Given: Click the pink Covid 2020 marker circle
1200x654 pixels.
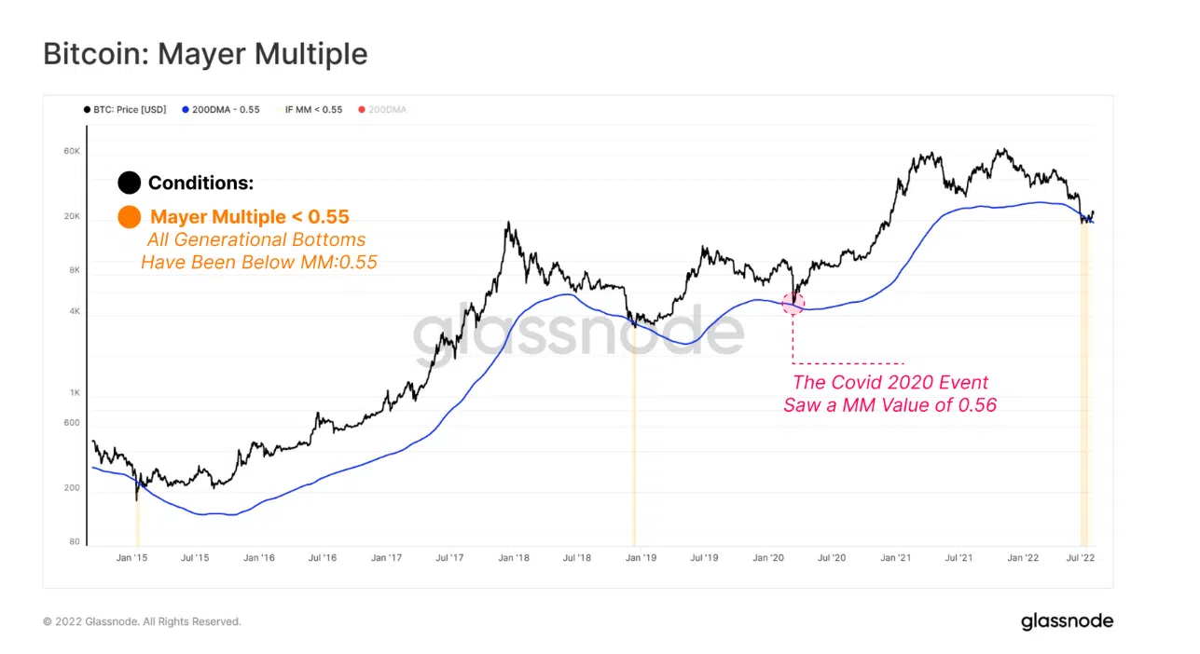Looking at the screenshot, I should (793, 303).
